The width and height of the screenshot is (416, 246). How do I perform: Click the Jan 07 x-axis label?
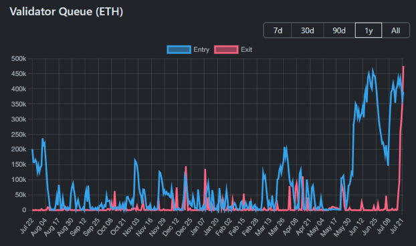click(x=198, y=227)
